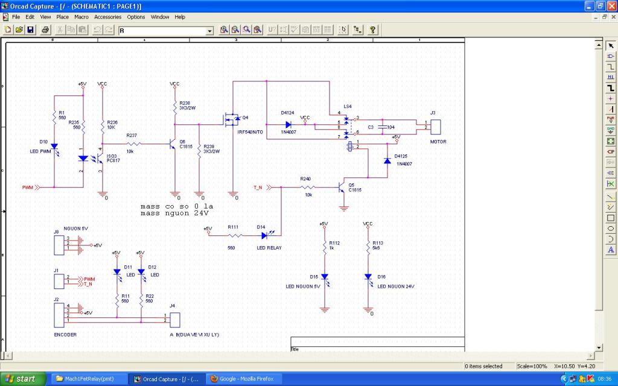Select the Place Hierarchical Block tool
Image resolution: width=618 pixels, height=386 pixels.
(611, 141)
